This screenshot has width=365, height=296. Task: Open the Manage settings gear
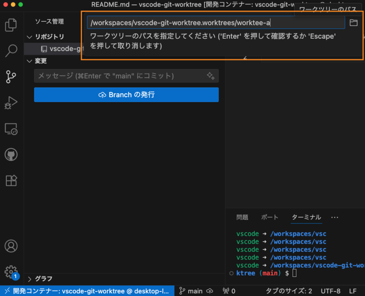tap(11, 271)
